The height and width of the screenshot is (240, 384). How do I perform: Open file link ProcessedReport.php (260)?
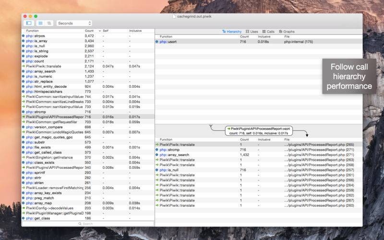pyautogui.click(x=319, y=205)
